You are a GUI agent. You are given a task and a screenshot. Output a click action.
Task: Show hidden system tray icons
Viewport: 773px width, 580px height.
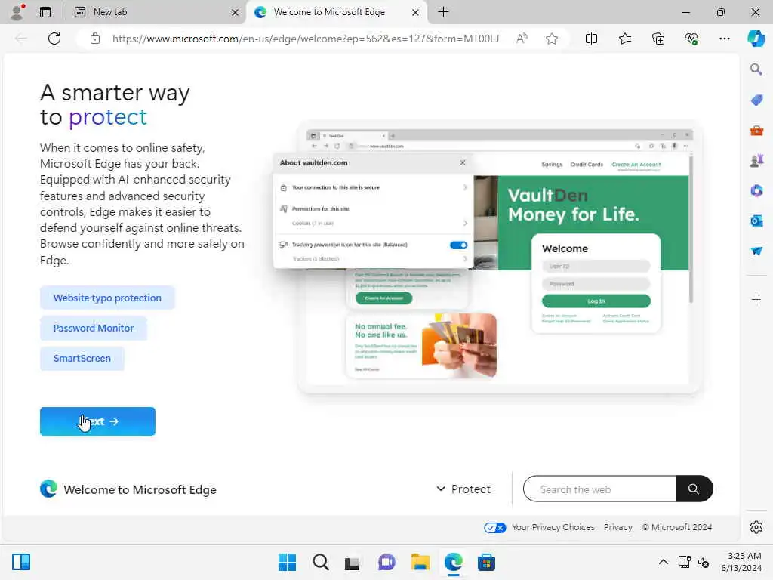pos(664,562)
